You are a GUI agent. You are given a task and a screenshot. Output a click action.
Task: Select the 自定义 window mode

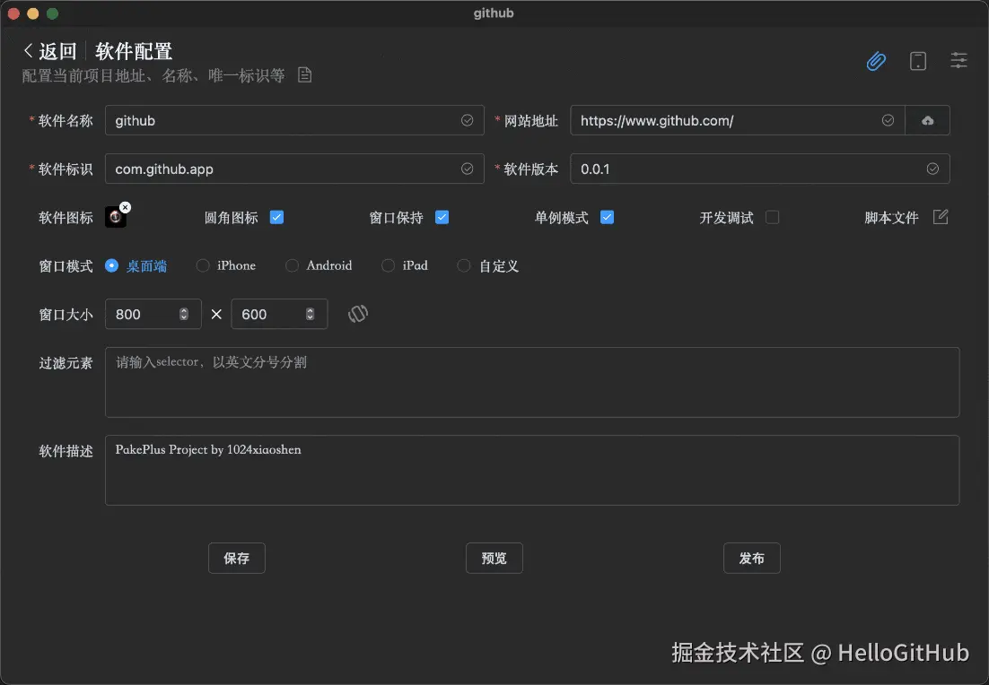pos(487,266)
